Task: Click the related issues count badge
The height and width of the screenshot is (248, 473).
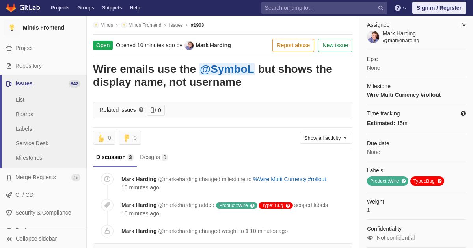Action: click(x=156, y=110)
